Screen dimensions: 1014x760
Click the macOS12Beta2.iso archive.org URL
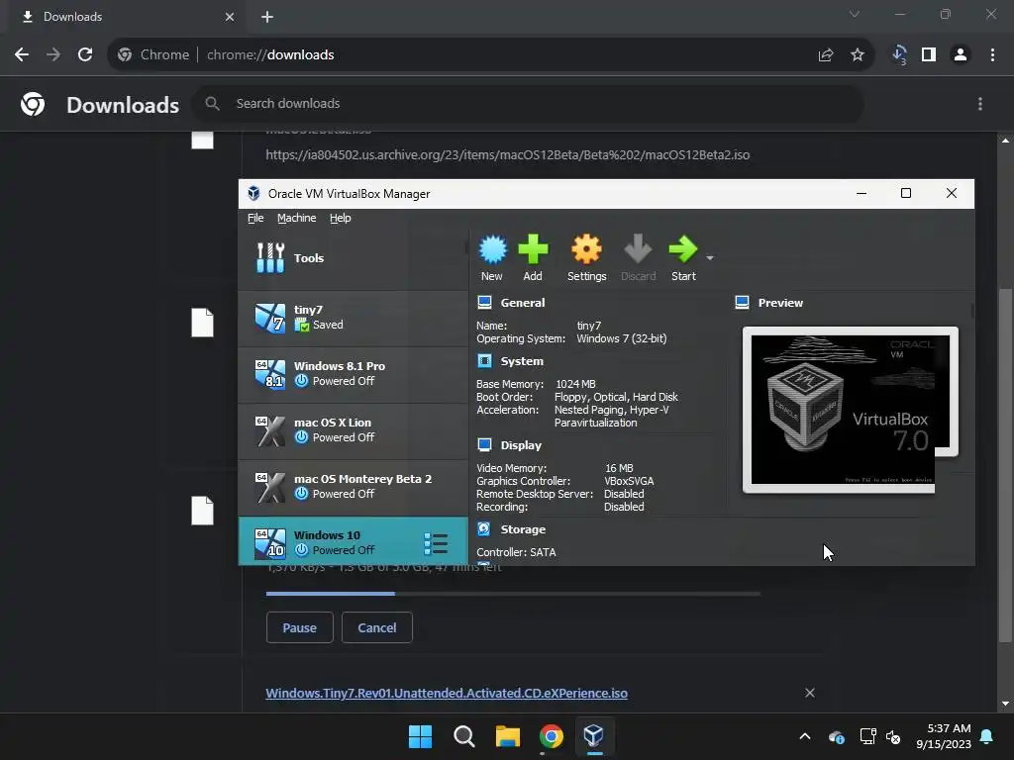tap(508, 155)
